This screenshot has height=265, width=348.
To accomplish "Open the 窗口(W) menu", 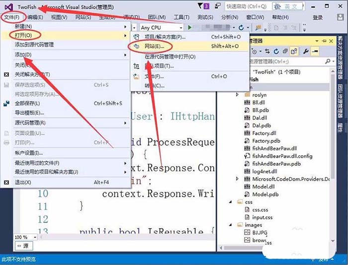I will (x=255, y=17).
